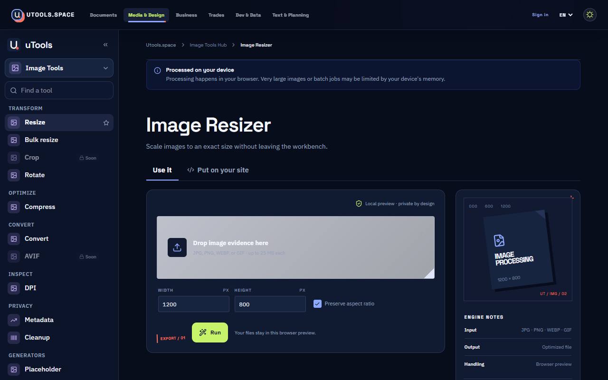Click the embed code brackets icon
This screenshot has width=608, height=380.
tap(190, 170)
